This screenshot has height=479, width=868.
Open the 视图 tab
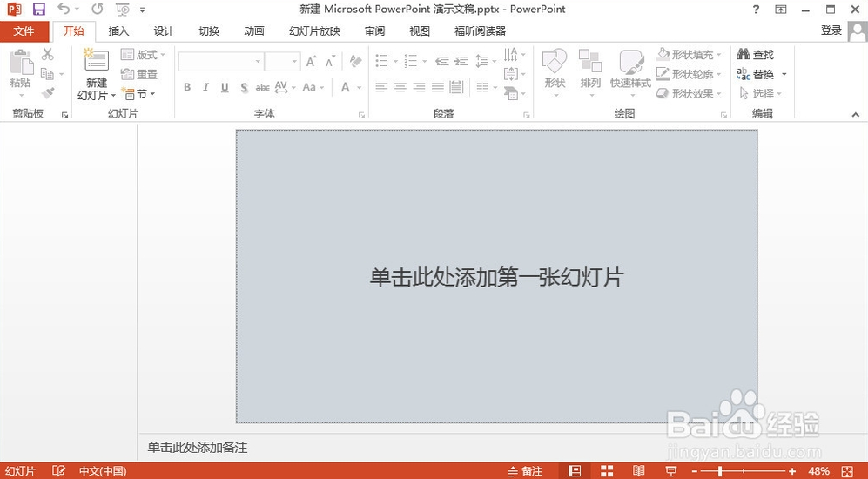pyautogui.click(x=420, y=31)
